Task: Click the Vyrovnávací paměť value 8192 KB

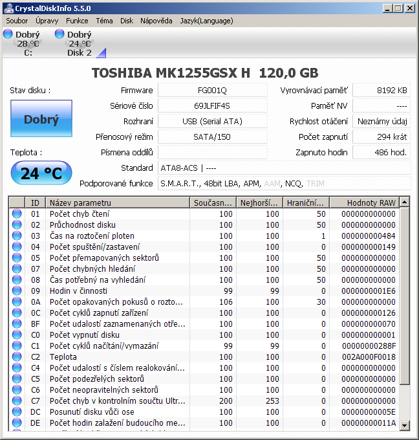Action: coord(381,91)
